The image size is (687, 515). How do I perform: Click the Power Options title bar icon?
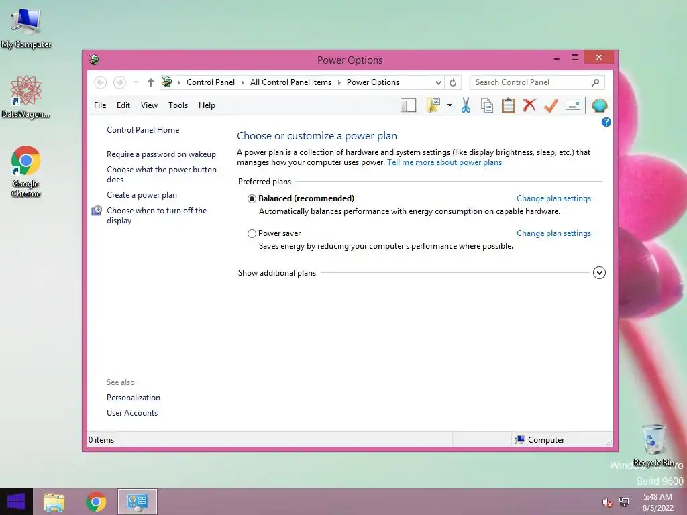(x=93, y=60)
